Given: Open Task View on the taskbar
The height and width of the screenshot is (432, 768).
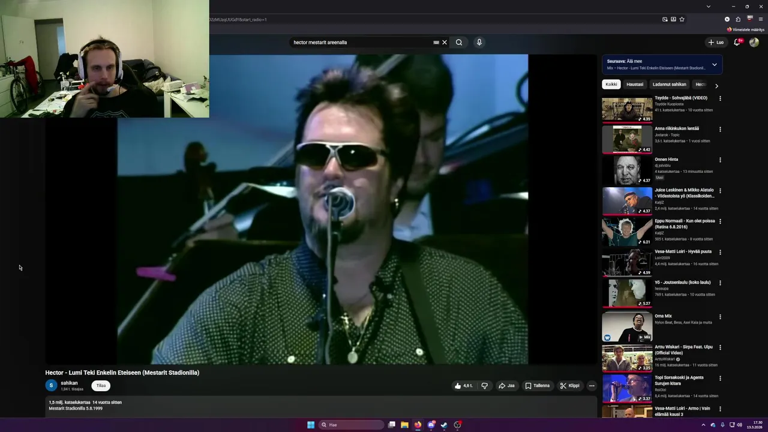Looking at the screenshot, I should (x=391, y=425).
